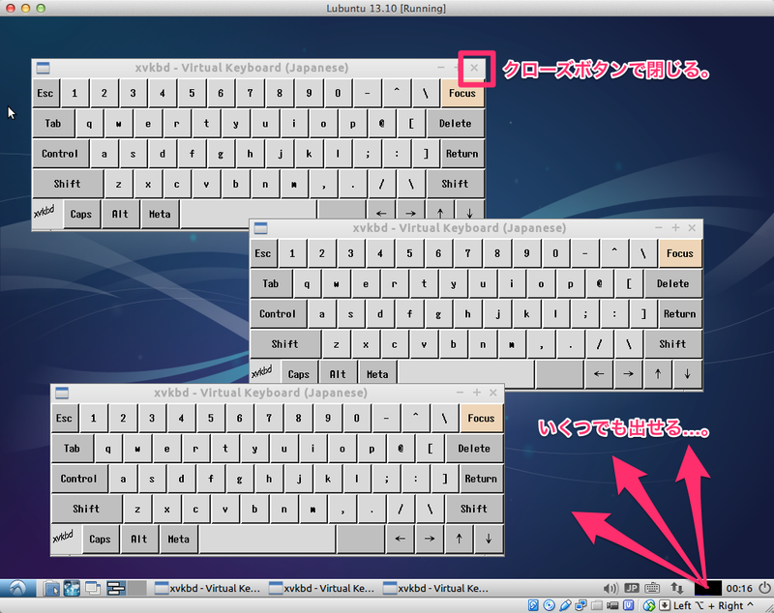Screen dimensions: 774x613
Task: Click the left arrow key on the lower keyboard
Action: click(401, 539)
